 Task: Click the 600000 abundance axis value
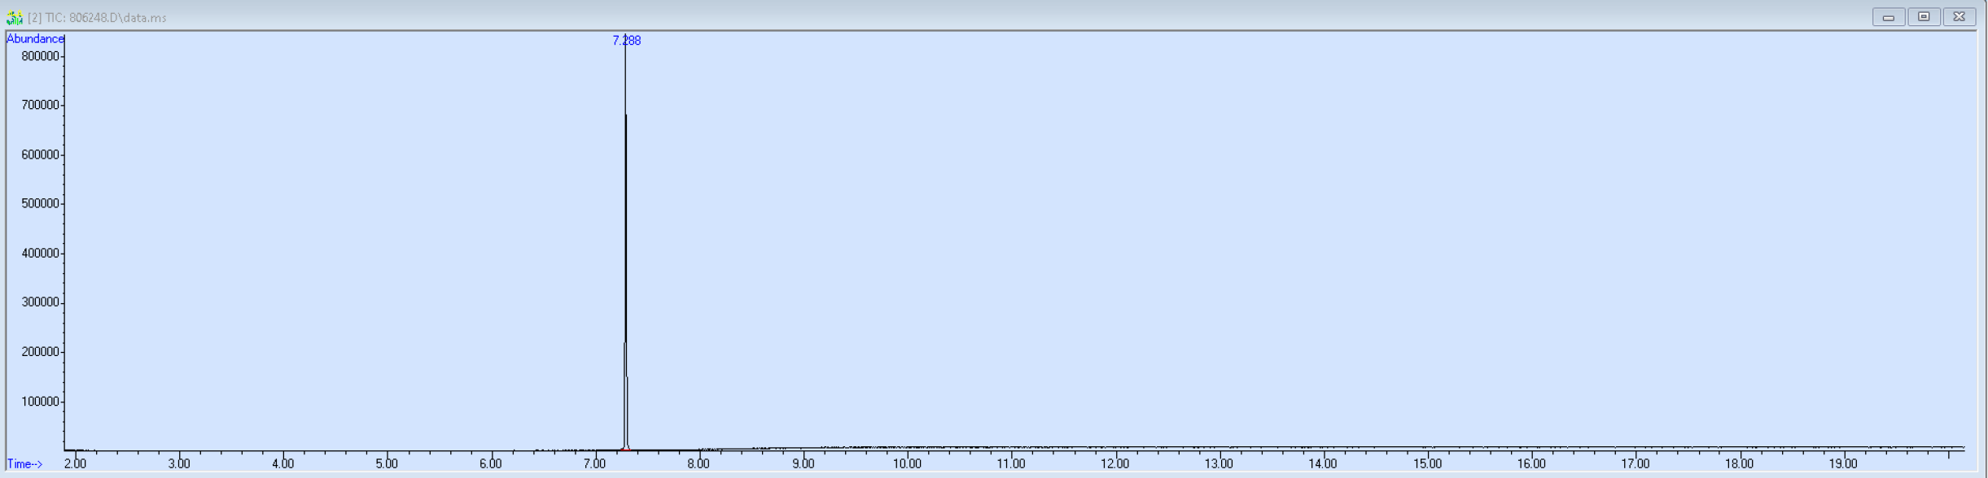pyautogui.click(x=41, y=154)
